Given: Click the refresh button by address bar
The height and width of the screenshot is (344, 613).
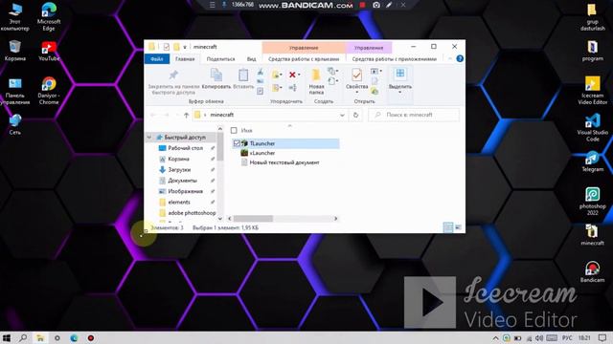Looking at the screenshot, I should coord(355,115).
